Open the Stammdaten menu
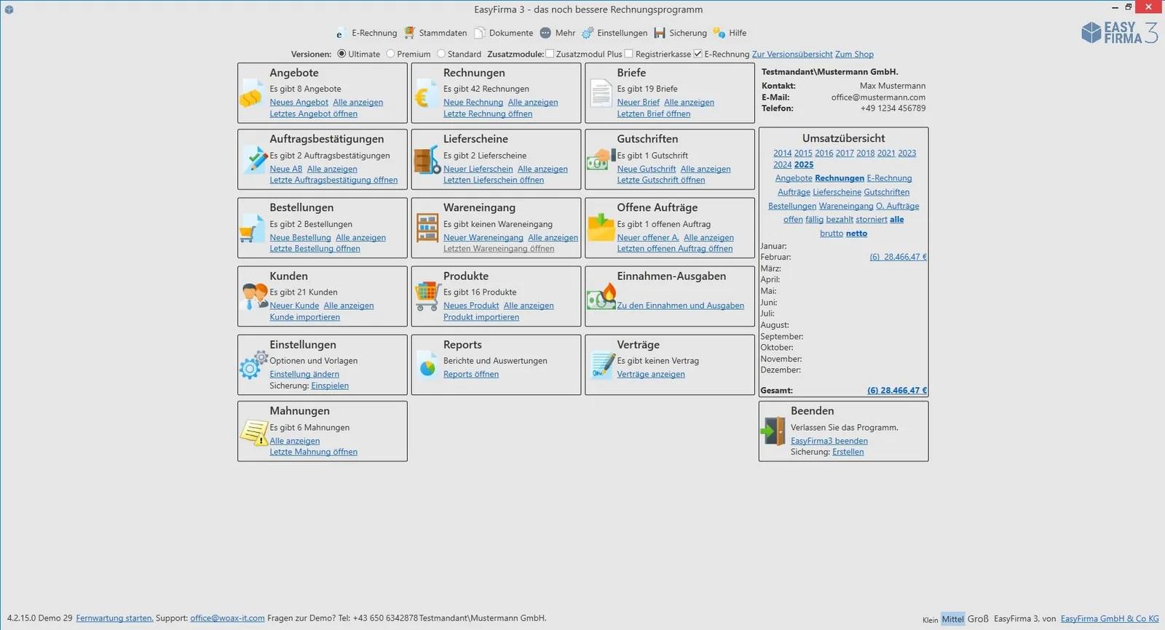The image size is (1165, 630). tap(443, 33)
